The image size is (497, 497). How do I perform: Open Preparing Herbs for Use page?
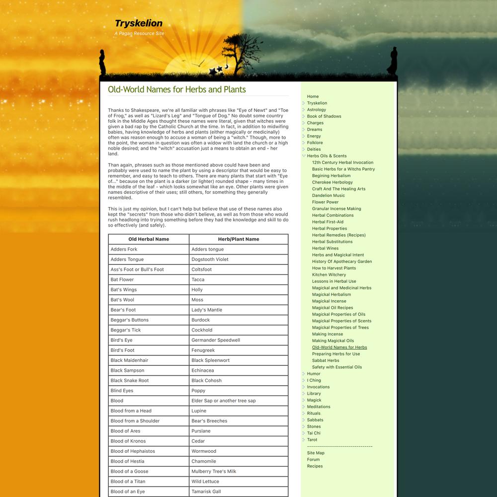[336, 354]
